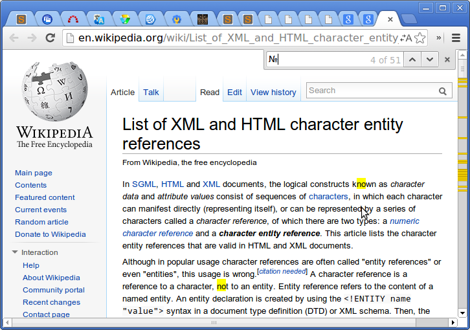Viewport: 470px width, 330px height.
Task: Click the horizontal scrollbar thumb
Action: [214, 322]
